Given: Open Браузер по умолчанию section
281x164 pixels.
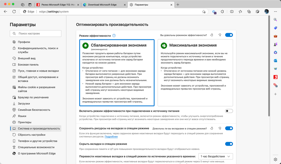Looking at the screenshot, I should (x=36, y=97).
